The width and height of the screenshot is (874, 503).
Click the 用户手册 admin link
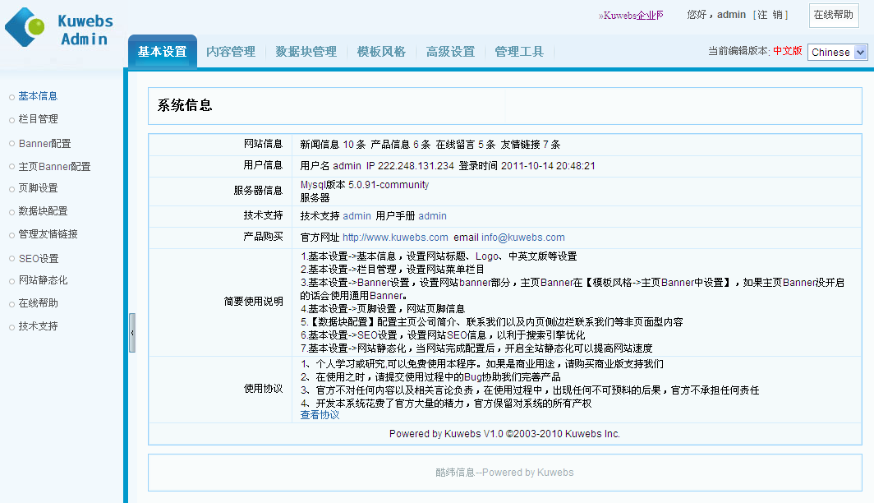(x=433, y=216)
